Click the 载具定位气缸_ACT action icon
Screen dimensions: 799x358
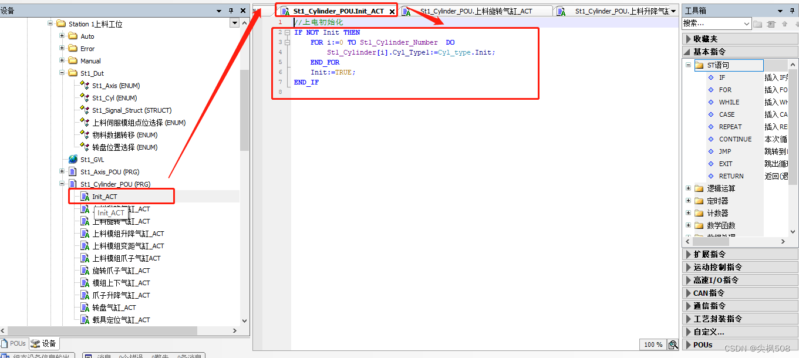coord(85,320)
